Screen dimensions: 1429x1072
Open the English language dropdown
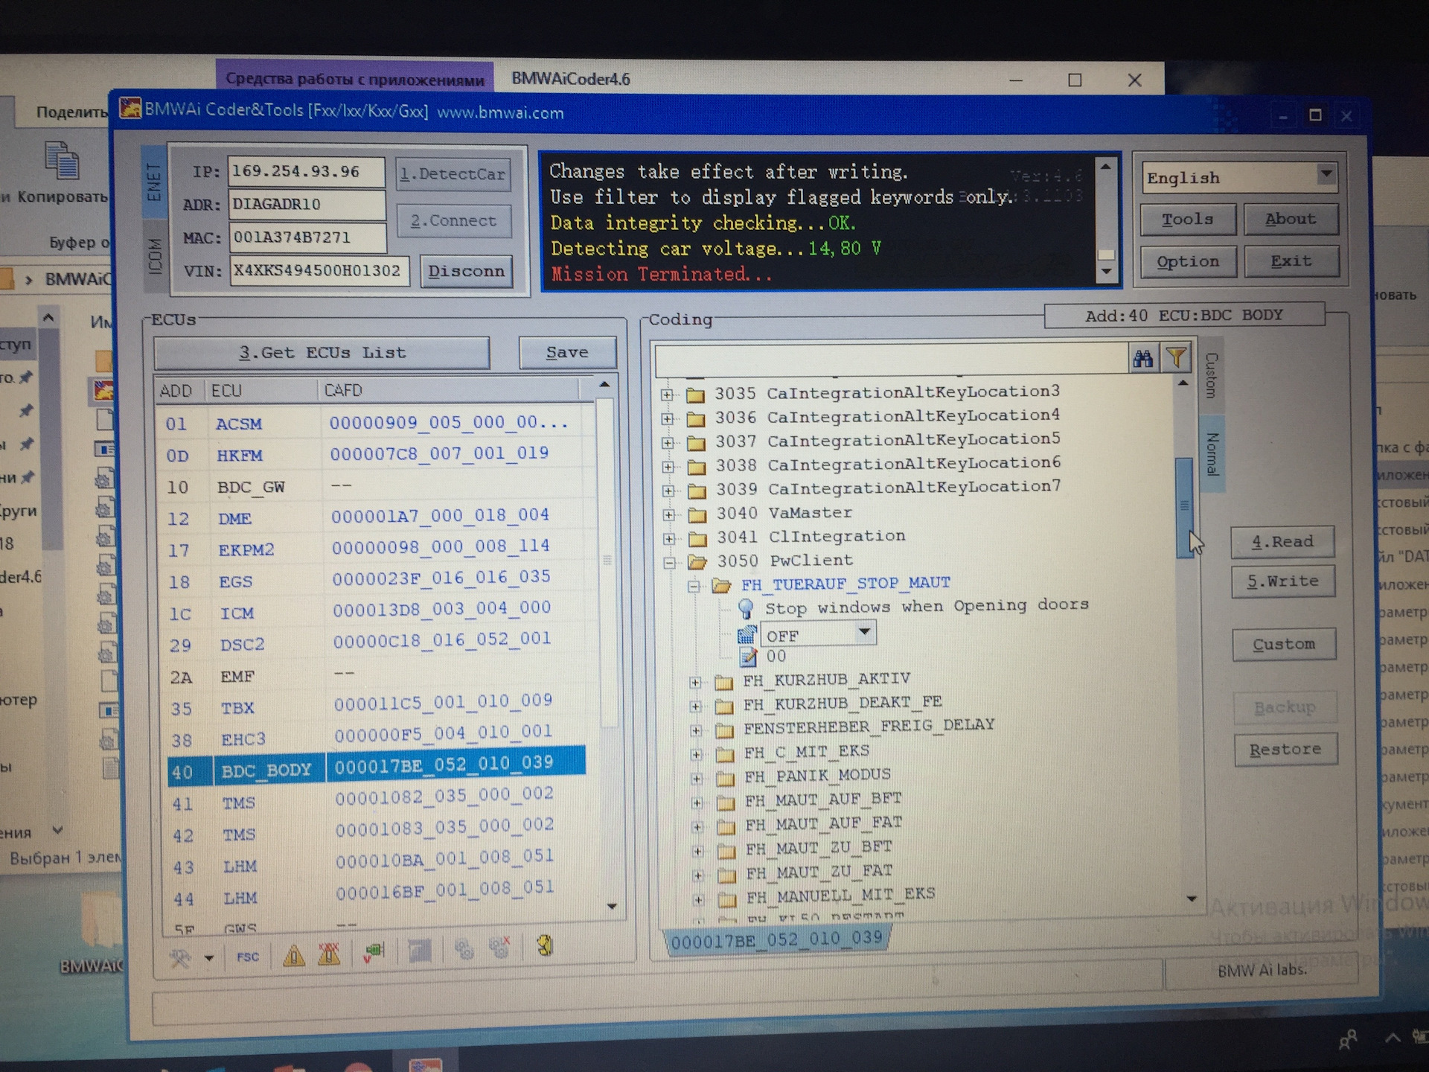1239,177
